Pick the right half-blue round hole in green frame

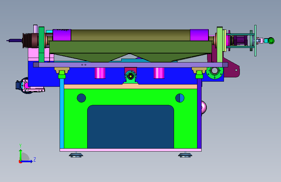(x=180, y=98)
